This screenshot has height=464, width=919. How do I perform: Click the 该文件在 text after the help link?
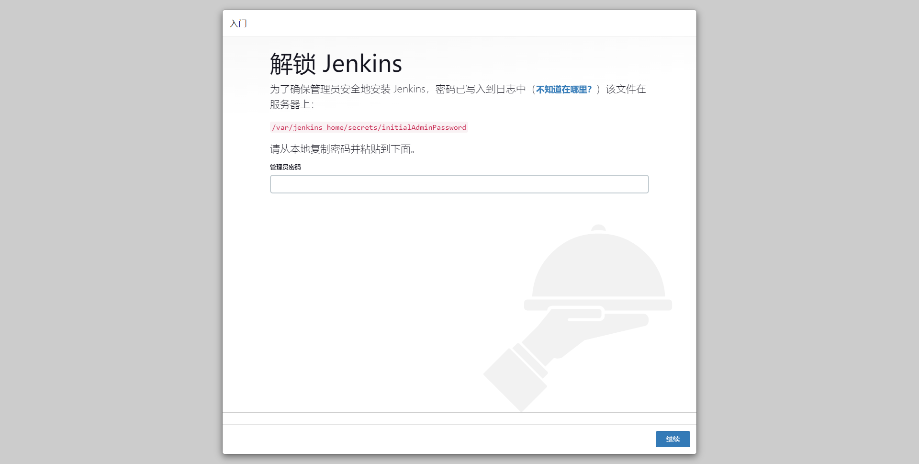tap(626, 89)
